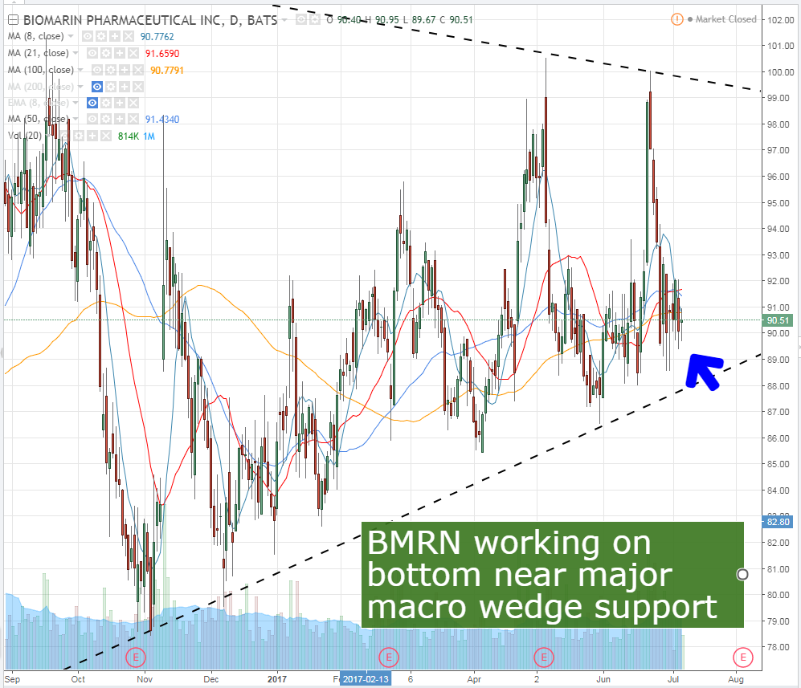The image size is (801, 688).
Task: Open the BIOMARIN PHARMACEUTICAL symbol dropdown arrow
Action: point(284,20)
